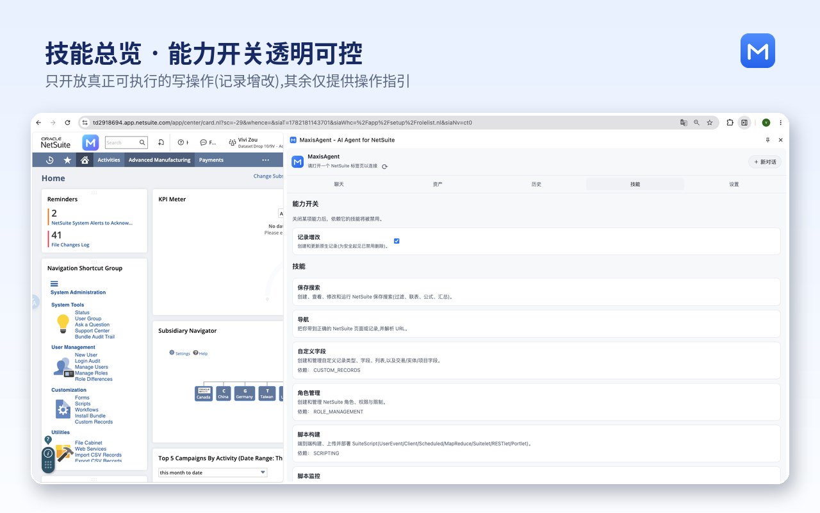Go to the NetSuite Home house icon
Image resolution: width=820 pixels, height=513 pixels.
pos(85,160)
